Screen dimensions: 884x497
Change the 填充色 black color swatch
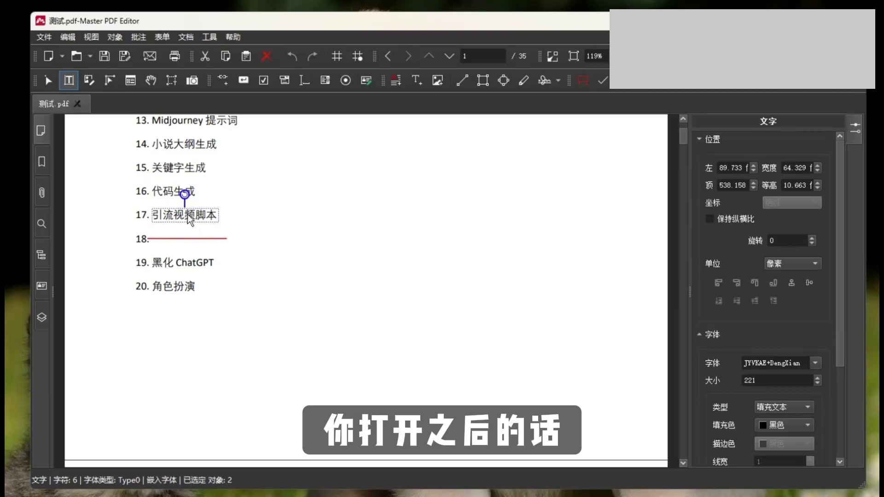click(763, 425)
